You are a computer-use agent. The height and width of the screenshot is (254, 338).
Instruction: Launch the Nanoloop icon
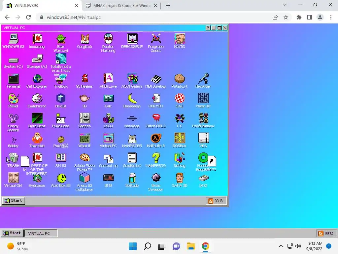coord(132,119)
